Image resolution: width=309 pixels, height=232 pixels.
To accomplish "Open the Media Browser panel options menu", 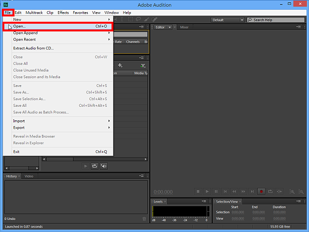I will pos(141,58).
